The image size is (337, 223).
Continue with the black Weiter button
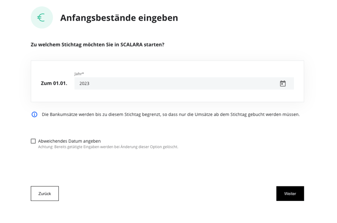[290, 194]
